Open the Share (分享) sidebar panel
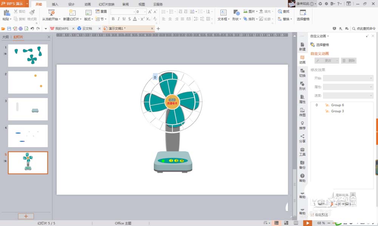Image resolution: width=378 pixels, height=226 pixels. [302, 138]
